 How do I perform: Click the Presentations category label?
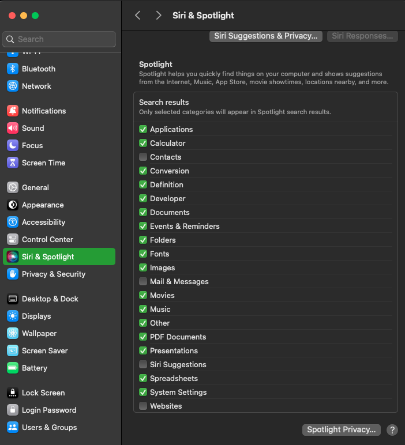click(x=174, y=350)
